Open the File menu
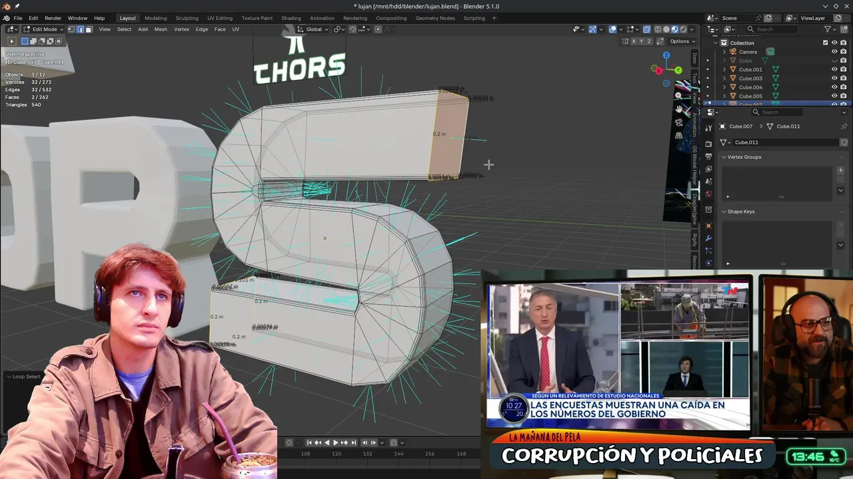This screenshot has width=853, height=479. coord(18,18)
